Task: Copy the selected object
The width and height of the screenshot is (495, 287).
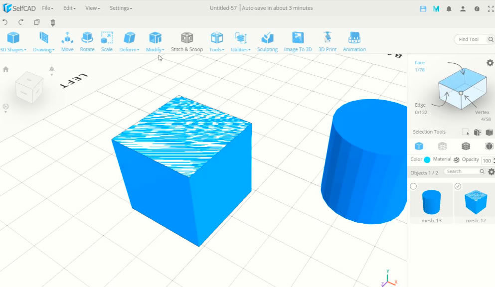Action: (x=37, y=22)
